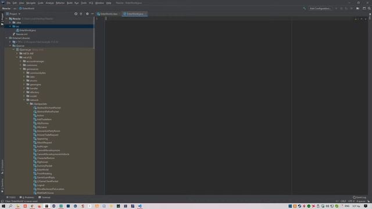Select AttackRequest class in tree
The image size is (372, 209).
[x=44, y=143]
